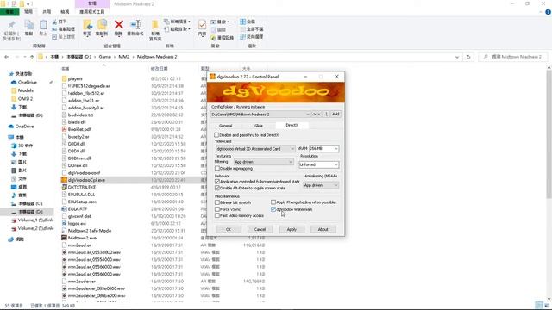Click dgVoodooCpl.exe file icon in list
Viewport: 552px width, 310px height.
pyautogui.click(x=64, y=180)
